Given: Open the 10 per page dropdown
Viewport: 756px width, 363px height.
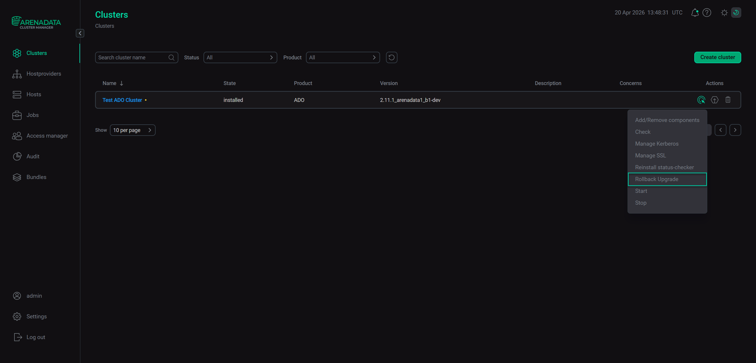Looking at the screenshot, I should pos(133,130).
